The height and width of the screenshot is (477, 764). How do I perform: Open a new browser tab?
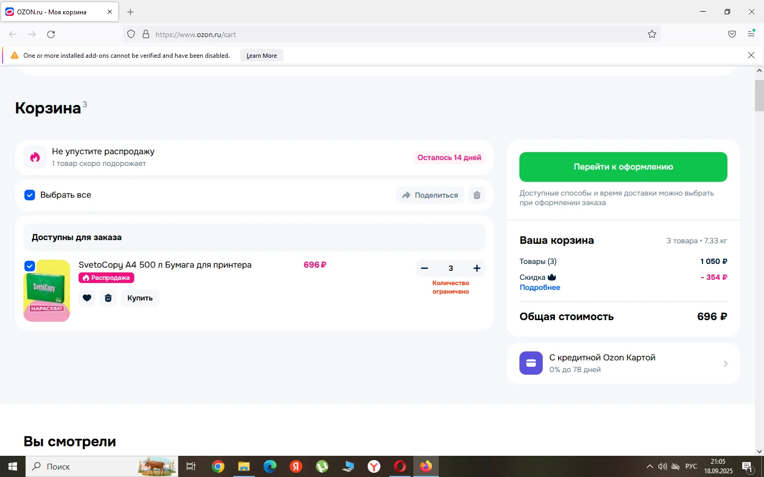(x=131, y=12)
